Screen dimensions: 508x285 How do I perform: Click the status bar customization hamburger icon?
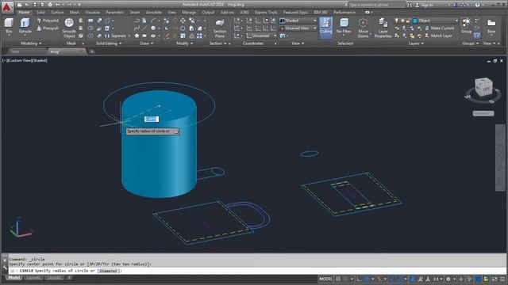[502, 279]
